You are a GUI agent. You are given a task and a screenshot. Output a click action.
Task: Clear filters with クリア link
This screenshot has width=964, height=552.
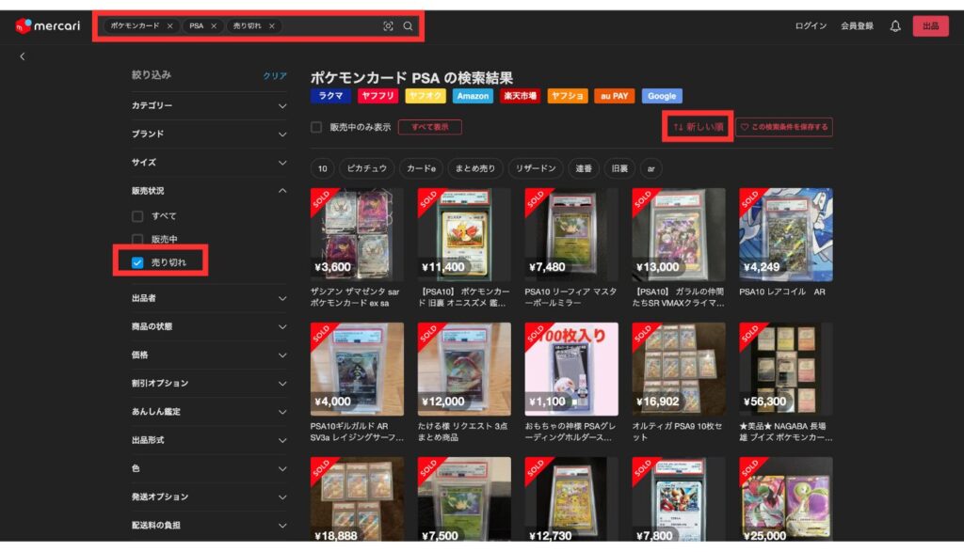point(275,75)
